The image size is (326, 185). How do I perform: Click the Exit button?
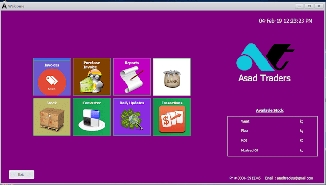[22, 174]
